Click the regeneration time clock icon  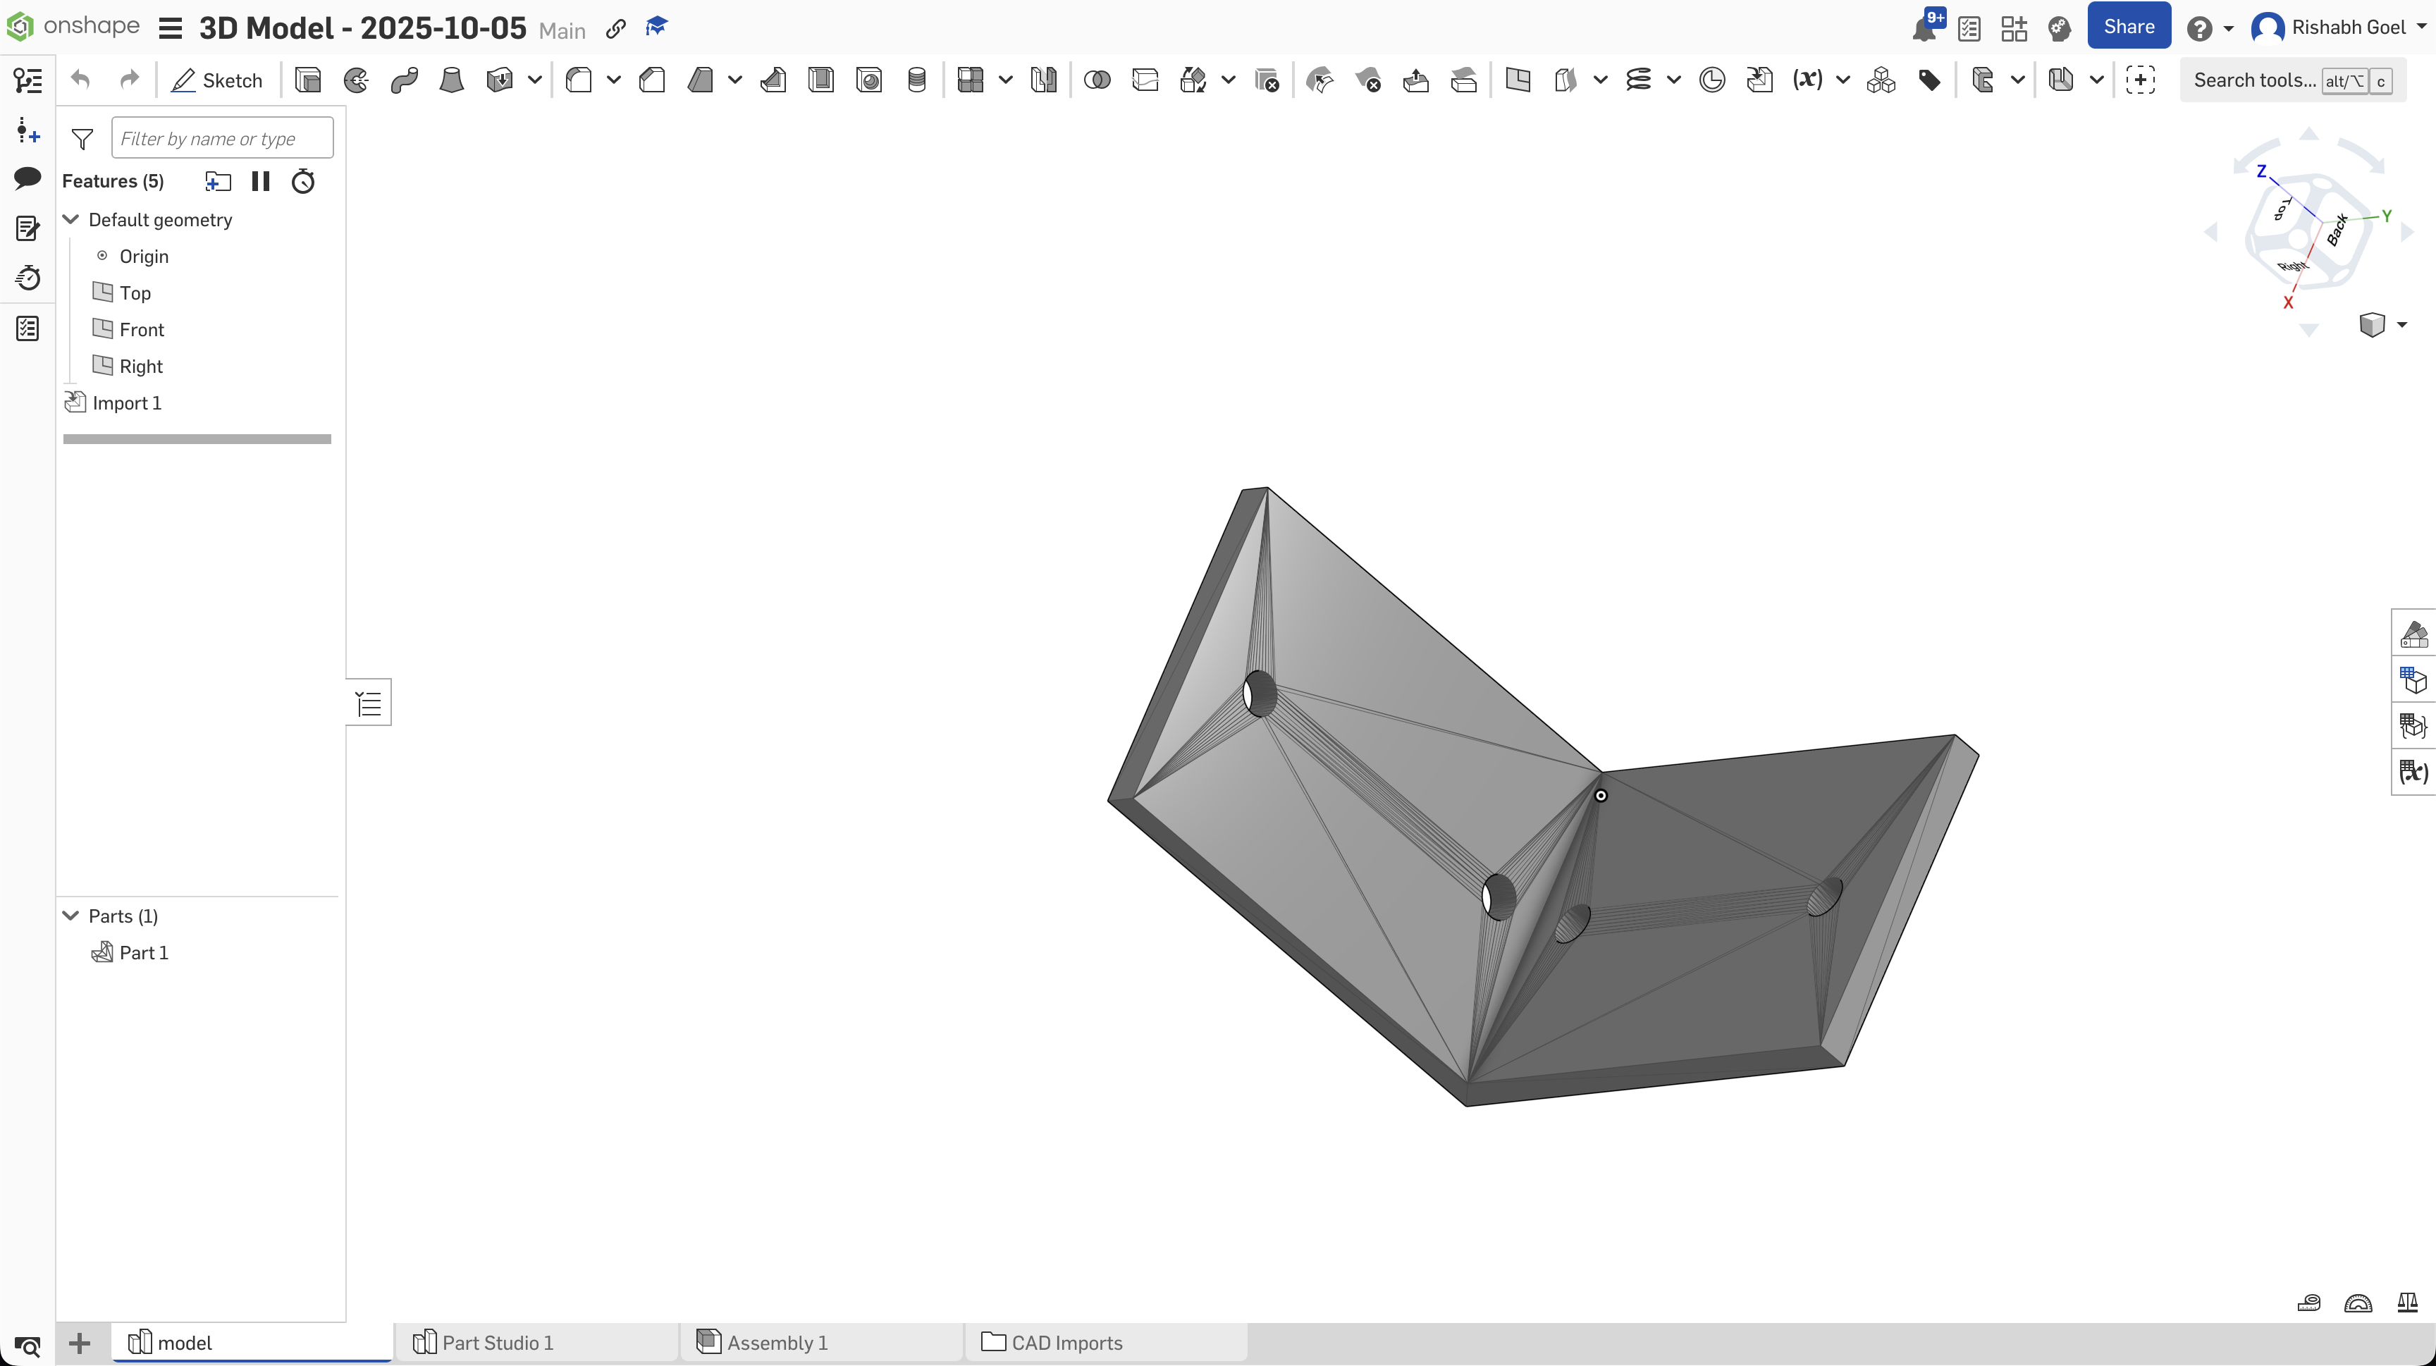pos(304,182)
